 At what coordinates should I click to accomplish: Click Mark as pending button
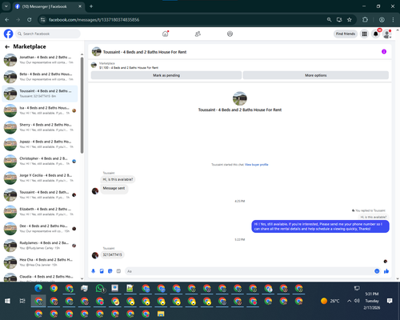point(166,75)
